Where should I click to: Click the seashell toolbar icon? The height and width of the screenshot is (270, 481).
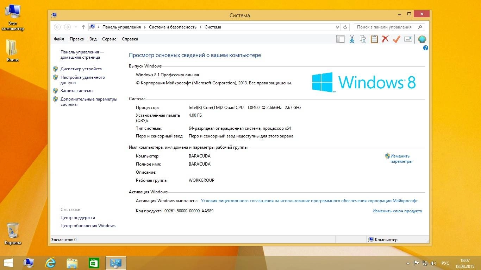click(x=422, y=39)
